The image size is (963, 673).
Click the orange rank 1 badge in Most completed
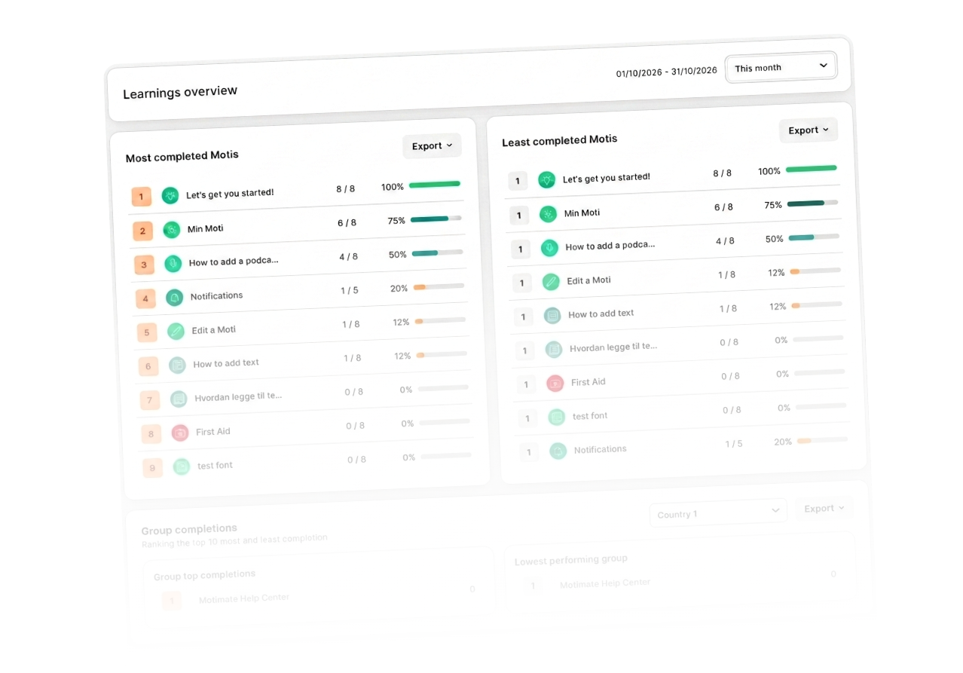[x=142, y=197]
